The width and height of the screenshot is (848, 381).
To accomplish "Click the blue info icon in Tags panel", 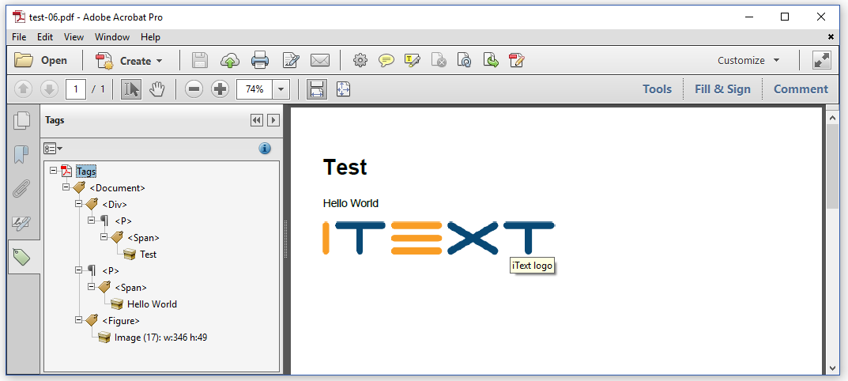I will click(265, 149).
